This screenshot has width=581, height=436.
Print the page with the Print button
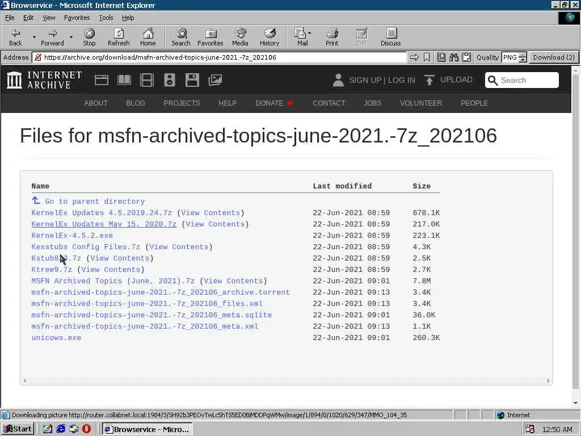click(332, 37)
